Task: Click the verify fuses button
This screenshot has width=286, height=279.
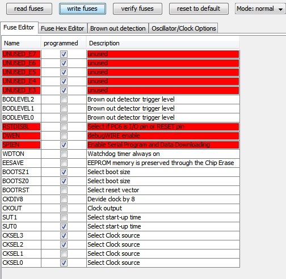Action: point(137,9)
